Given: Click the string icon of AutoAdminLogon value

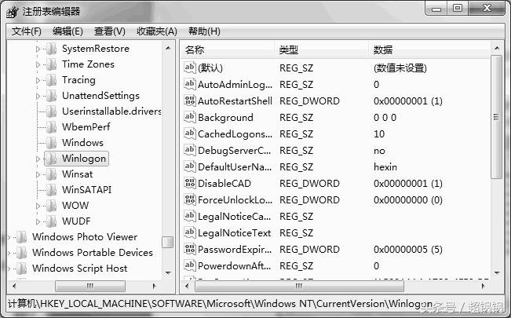Looking at the screenshot, I should pos(190,84).
